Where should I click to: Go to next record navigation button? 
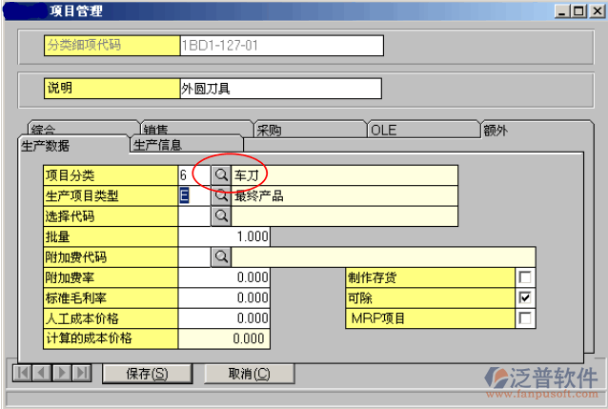pyautogui.click(x=62, y=374)
